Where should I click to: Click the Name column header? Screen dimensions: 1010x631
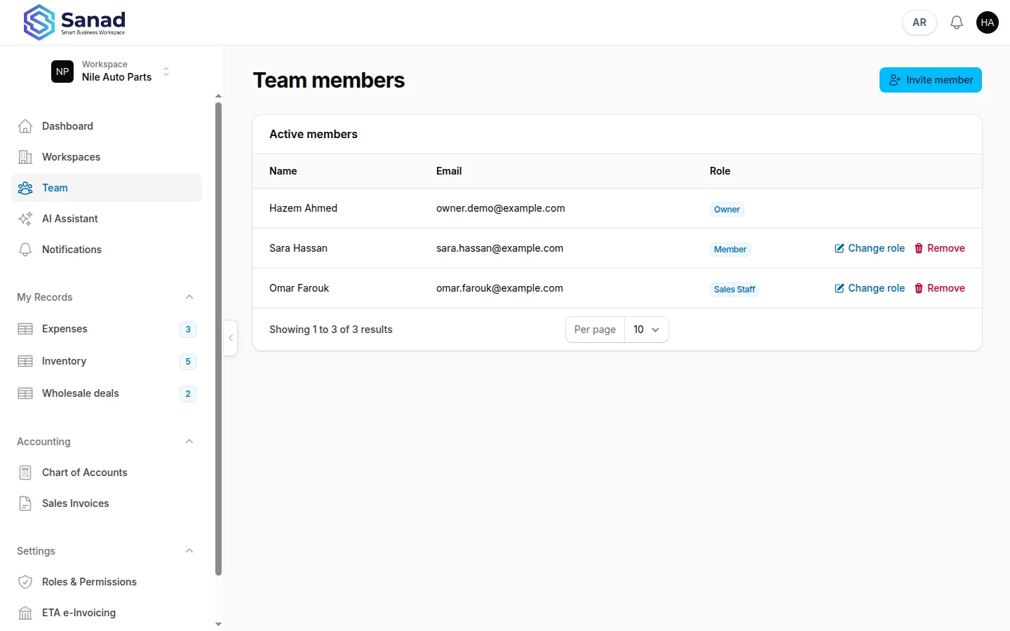283,171
